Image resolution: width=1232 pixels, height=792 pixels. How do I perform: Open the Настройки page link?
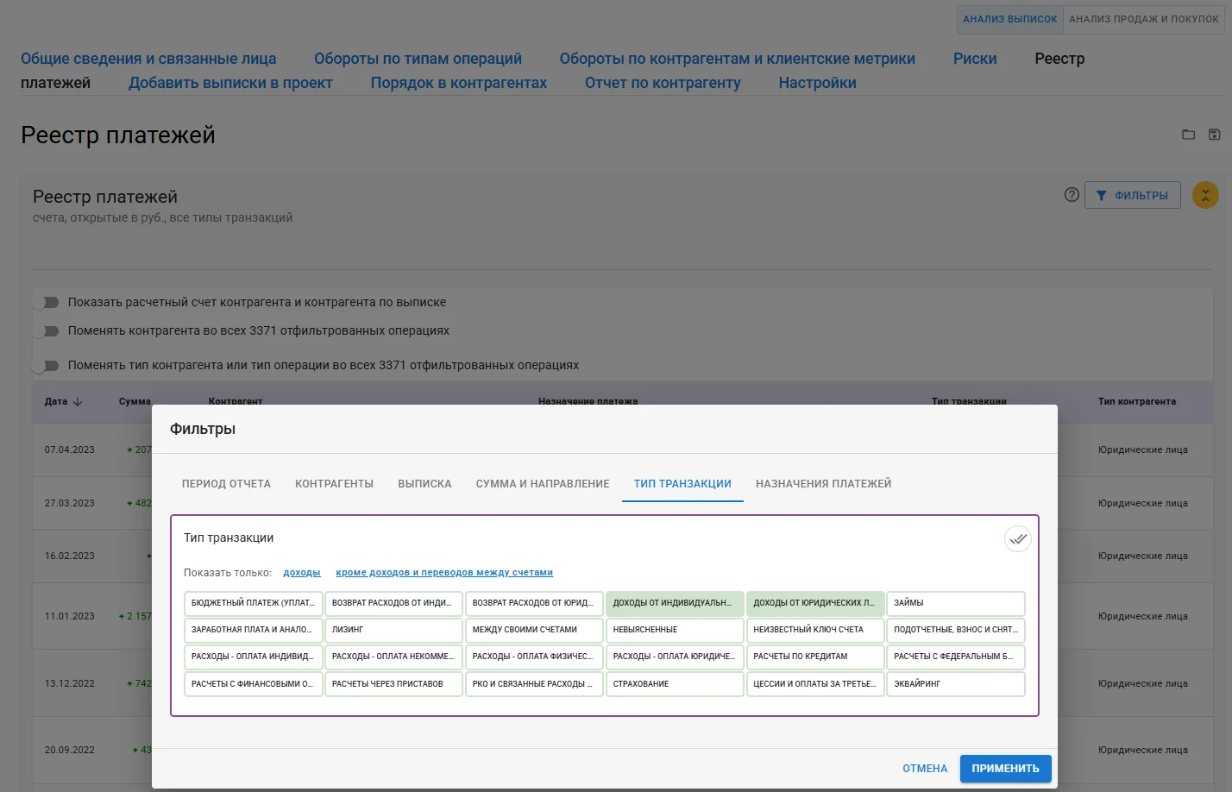pos(817,83)
